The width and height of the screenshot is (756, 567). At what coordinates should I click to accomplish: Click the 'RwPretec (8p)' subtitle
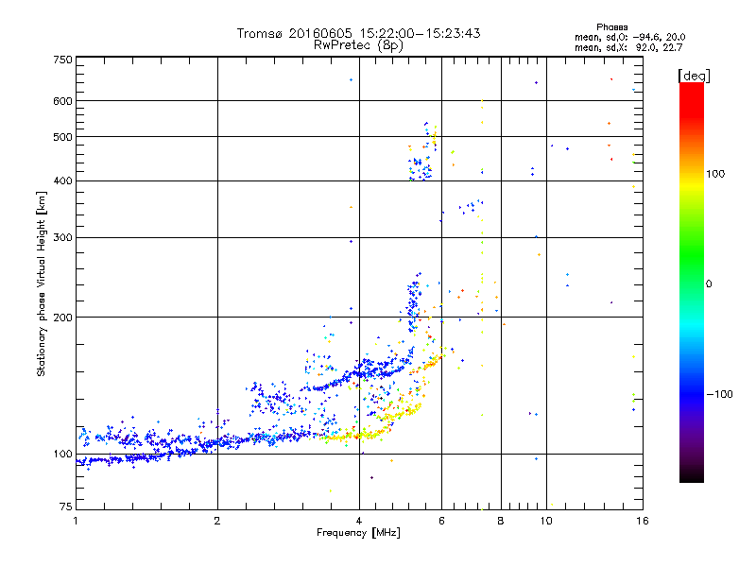358,45
